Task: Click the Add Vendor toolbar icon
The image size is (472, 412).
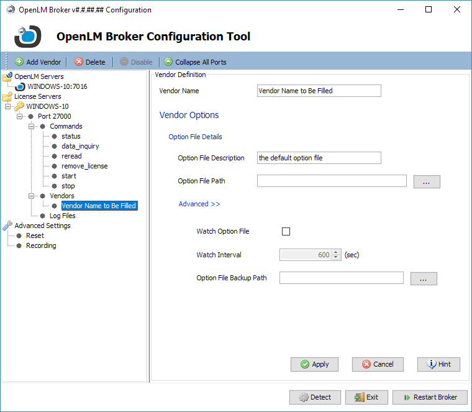Action: click(x=19, y=62)
